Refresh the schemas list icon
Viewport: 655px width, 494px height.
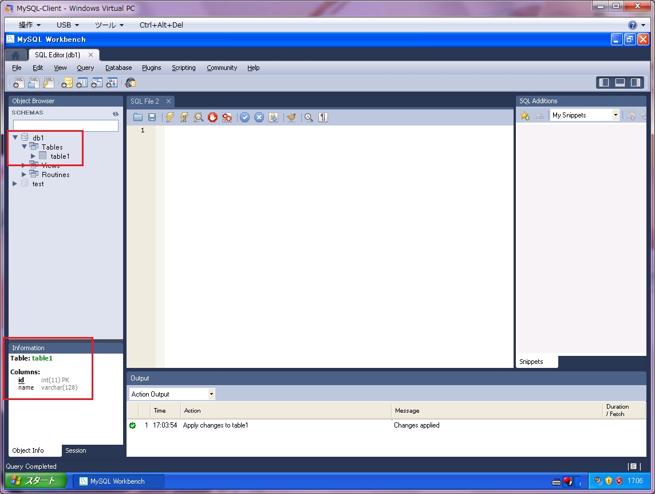[116, 114]
